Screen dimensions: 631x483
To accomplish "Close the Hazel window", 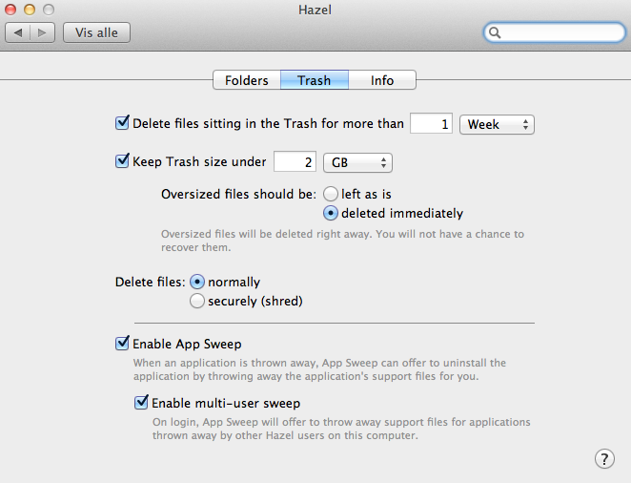I will click(x=12, y=10).
